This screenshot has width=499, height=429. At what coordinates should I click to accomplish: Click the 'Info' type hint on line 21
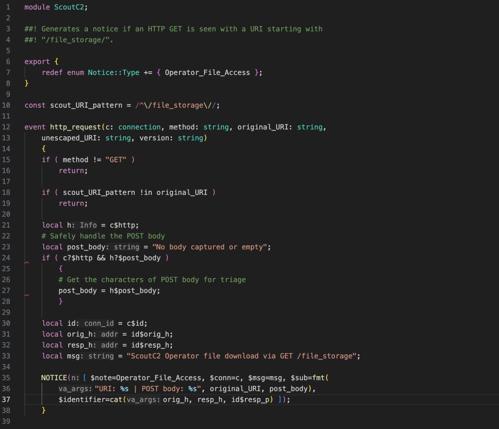tap(88, 225)
